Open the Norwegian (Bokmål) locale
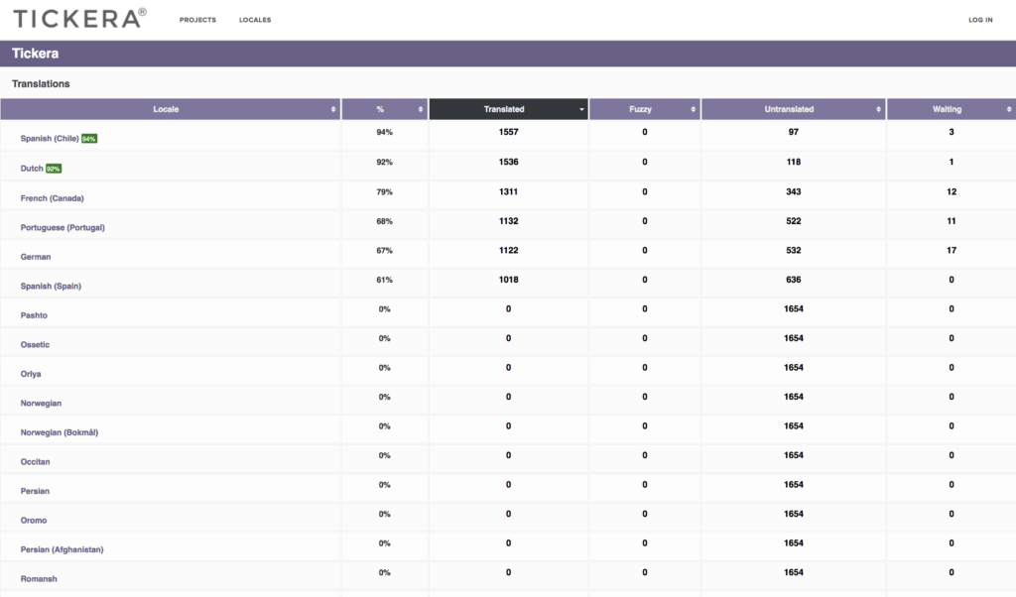Image resolution: width=1016 pixels, height=597 pixels. (x=59, y=432)
